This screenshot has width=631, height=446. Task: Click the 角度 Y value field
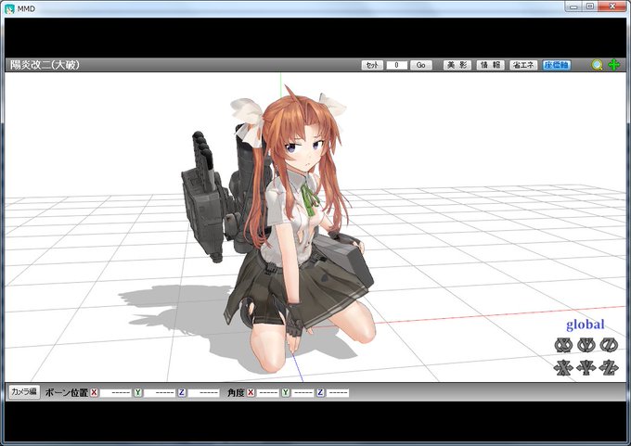click(303, 392)
